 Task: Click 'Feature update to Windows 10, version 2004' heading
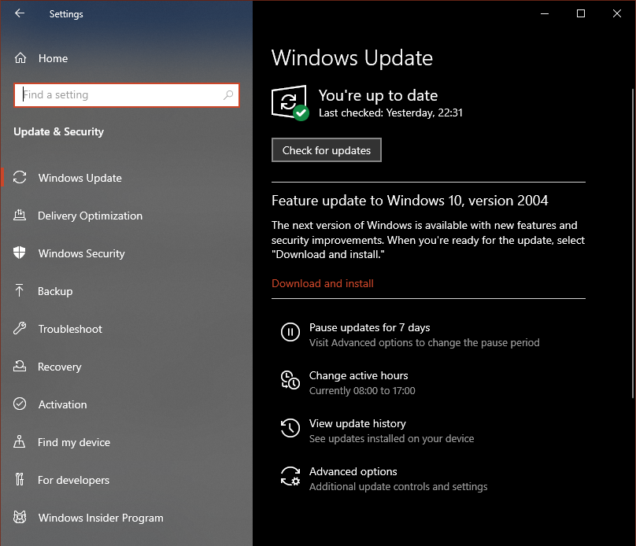[x=409, y=201]
